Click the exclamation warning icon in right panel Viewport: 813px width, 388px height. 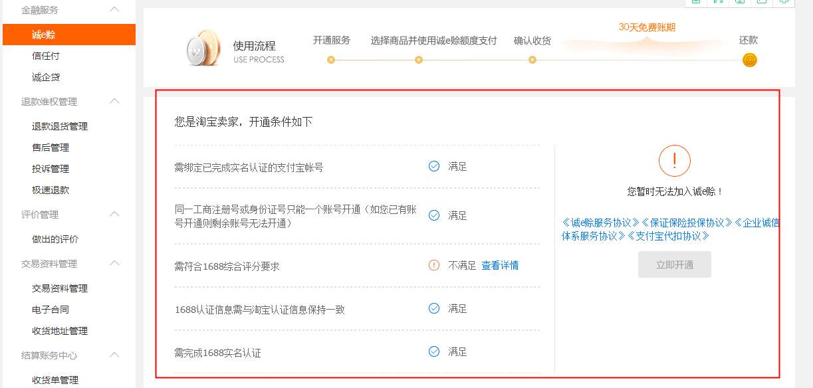click(x=674, y=160)
